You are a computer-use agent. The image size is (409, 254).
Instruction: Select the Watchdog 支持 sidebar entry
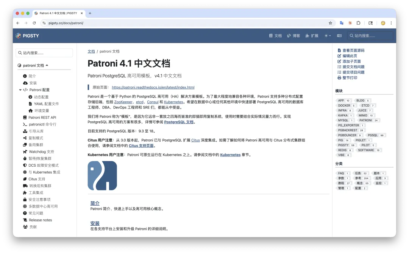41,151
